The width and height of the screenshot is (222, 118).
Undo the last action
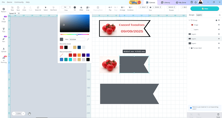(x=24, y=8)
